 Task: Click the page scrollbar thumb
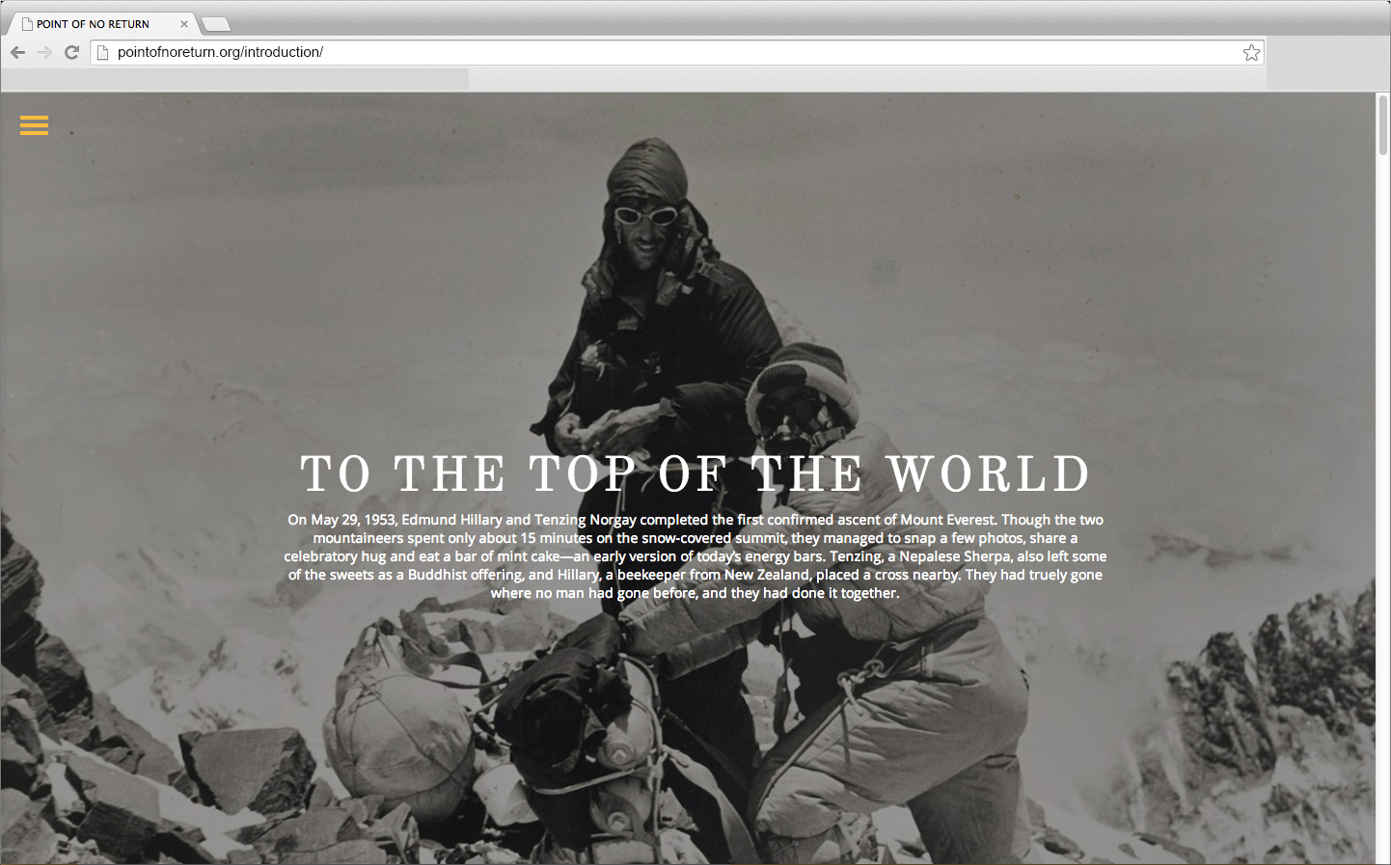(x=1383, y=125)
